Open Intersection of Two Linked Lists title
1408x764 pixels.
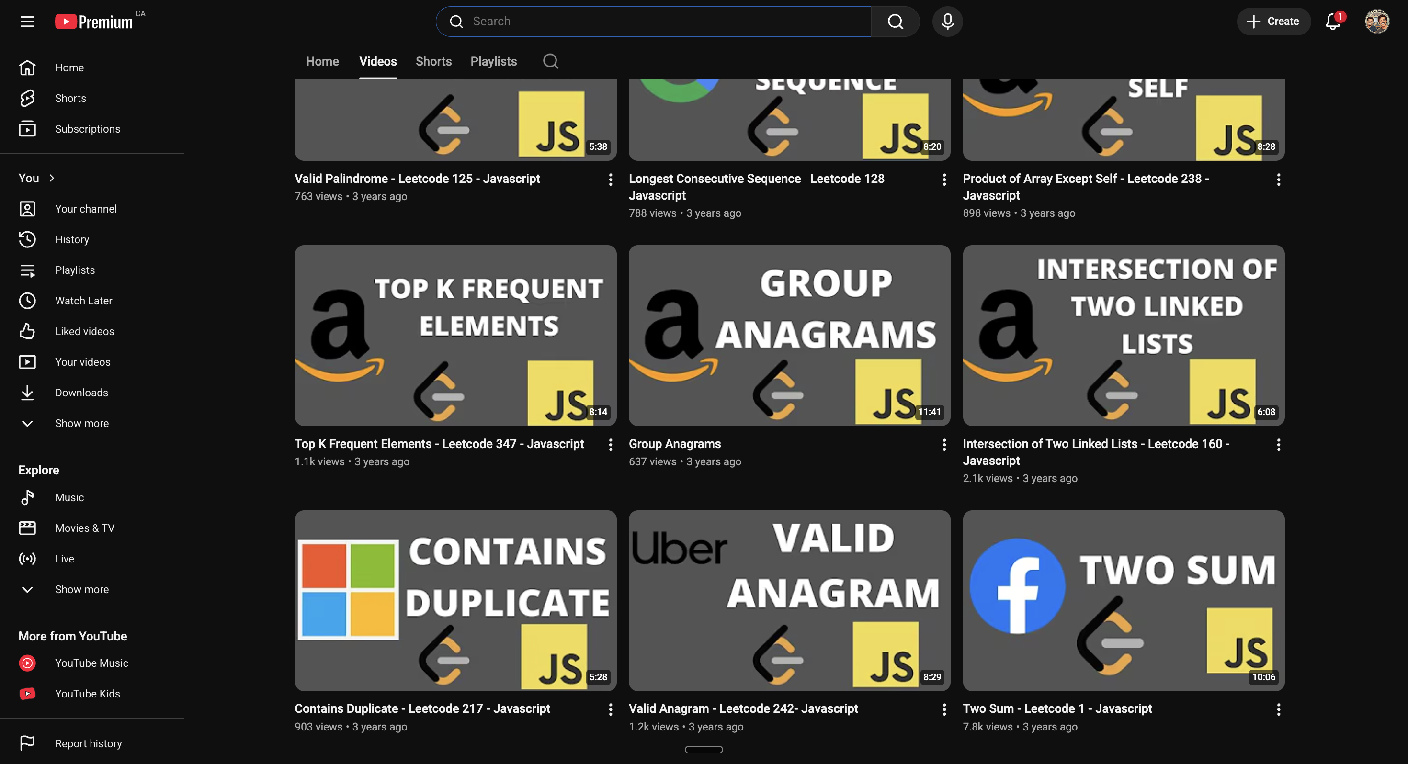[1096, 452]
